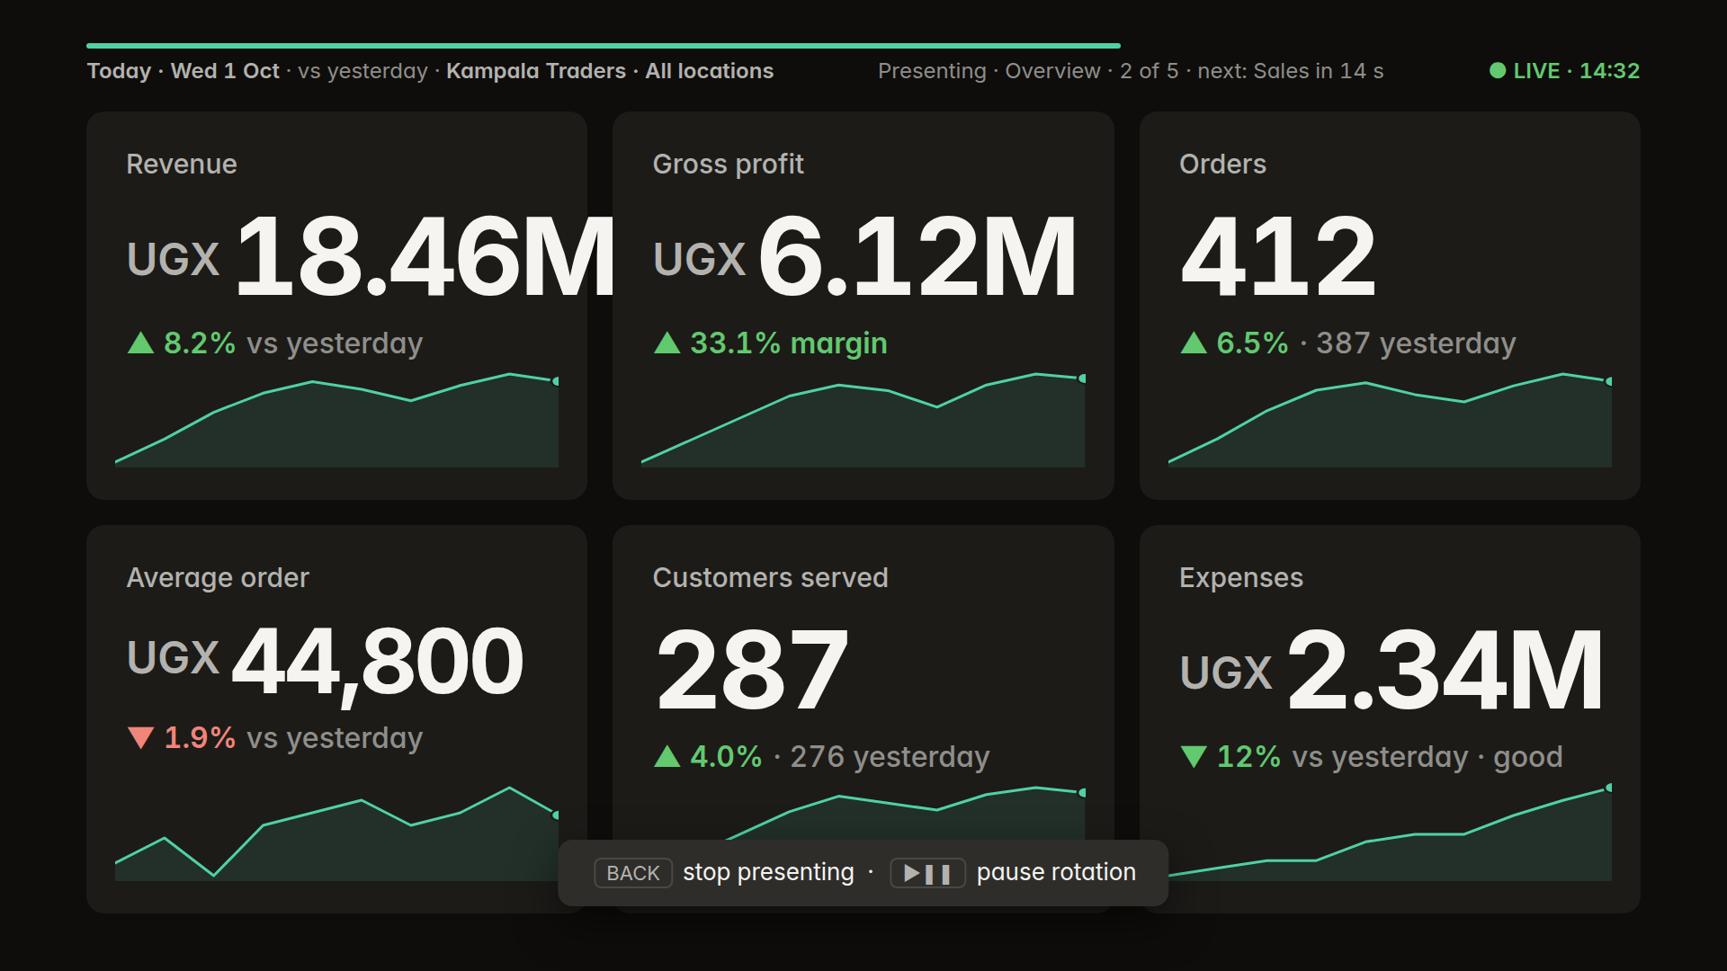Click the 287 customers served value

pyautogui.click(x=752, y=671)
